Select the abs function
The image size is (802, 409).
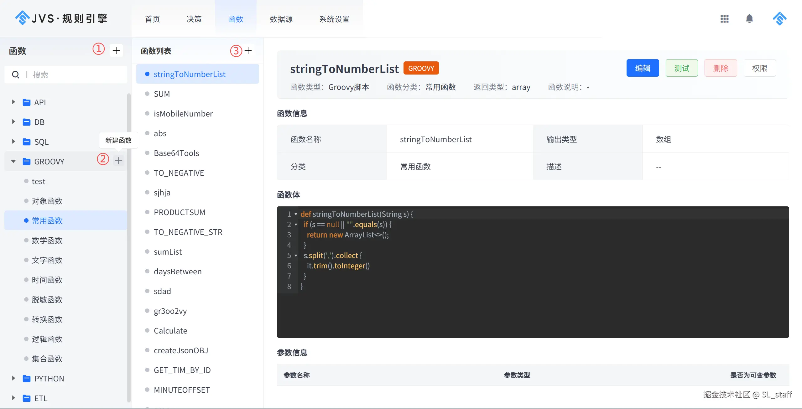click(x=198, y=133)
